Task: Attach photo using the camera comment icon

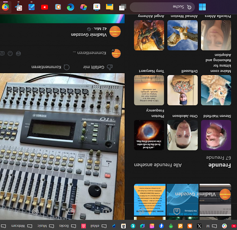Action: click(2, 53)
